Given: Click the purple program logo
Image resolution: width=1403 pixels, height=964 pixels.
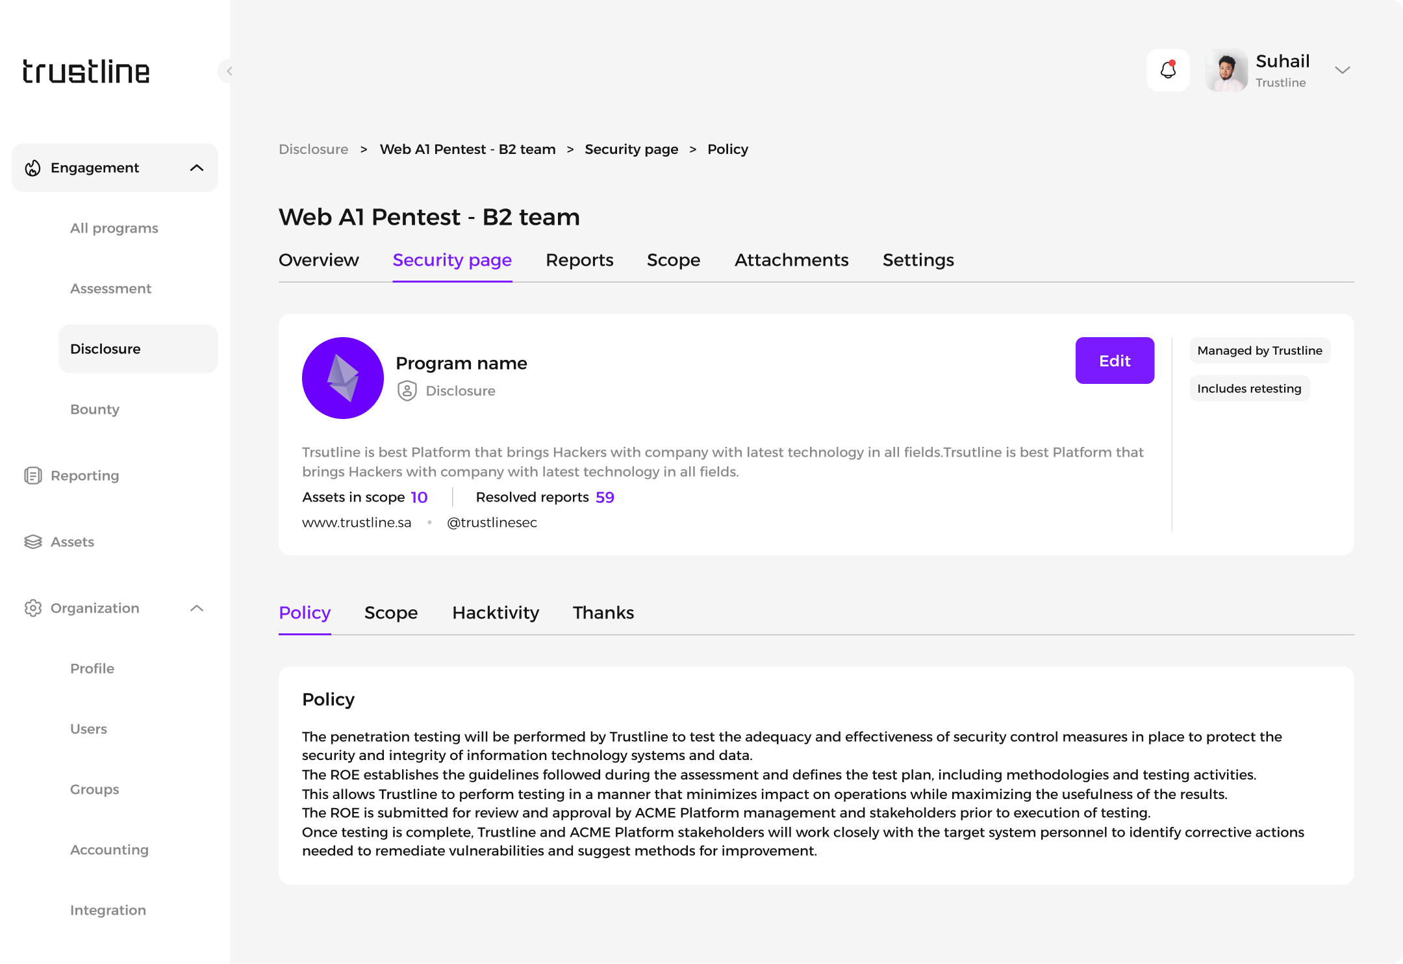Looking at the screenshot, I should tap(343, 378).
